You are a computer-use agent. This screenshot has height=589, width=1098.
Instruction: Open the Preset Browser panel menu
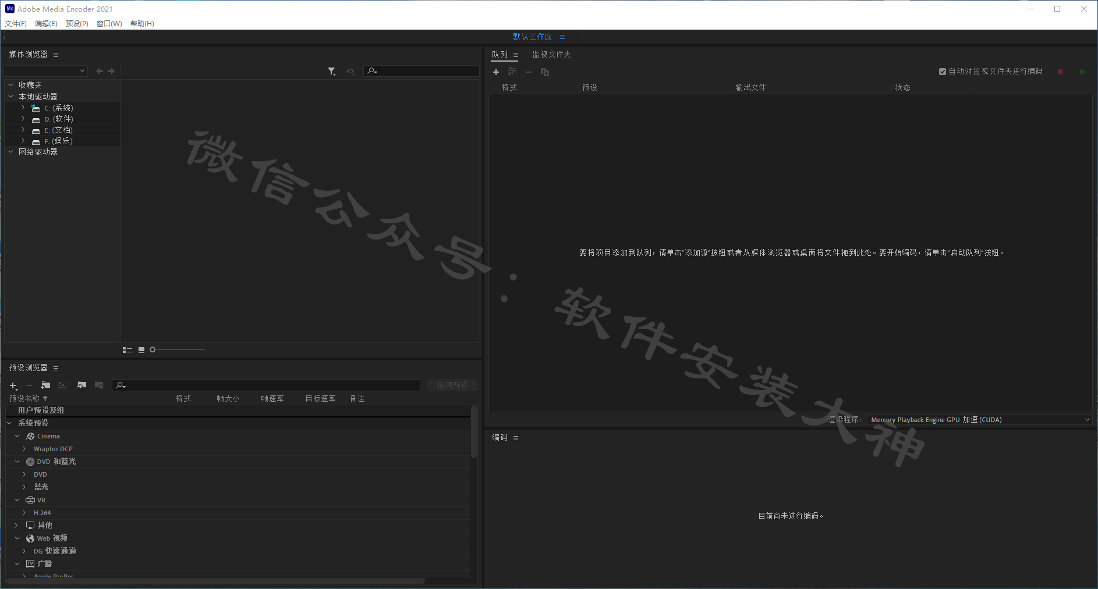(x=56, y=368)
